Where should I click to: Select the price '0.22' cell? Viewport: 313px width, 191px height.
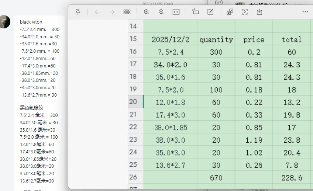(254, 102)
